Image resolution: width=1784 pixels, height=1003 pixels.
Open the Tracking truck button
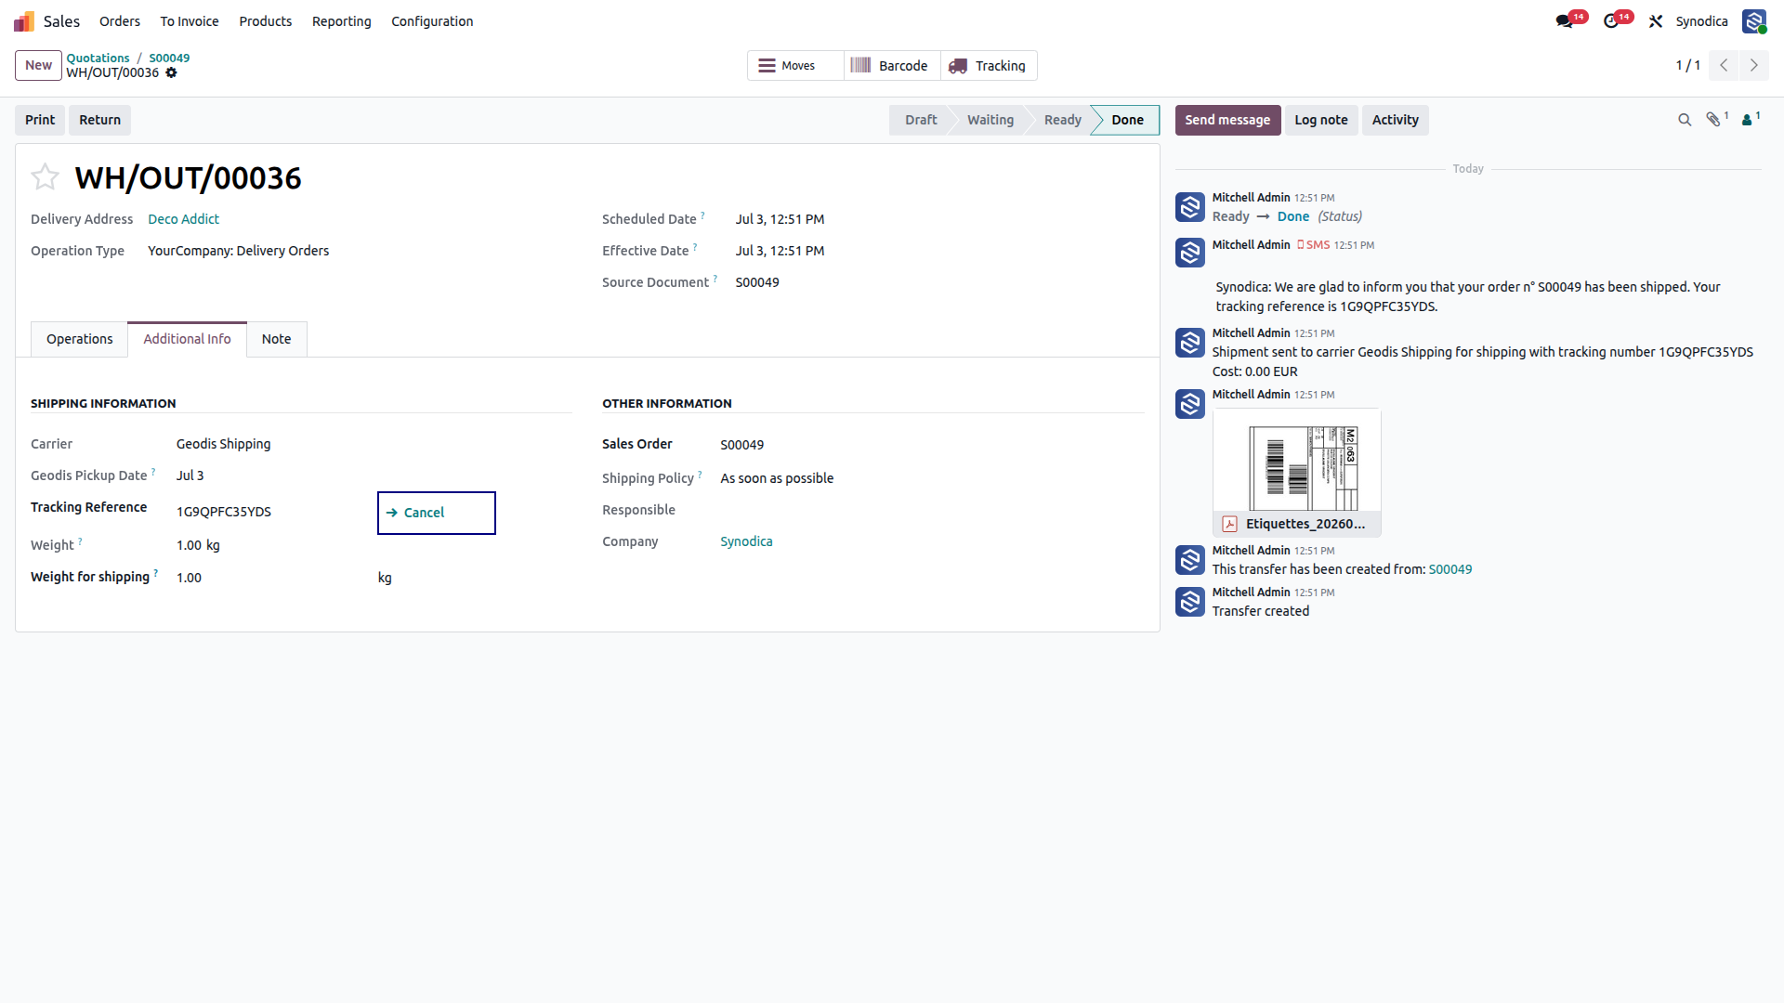point(989,66)
